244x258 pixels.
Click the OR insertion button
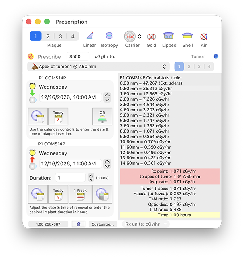click(102, 117)
